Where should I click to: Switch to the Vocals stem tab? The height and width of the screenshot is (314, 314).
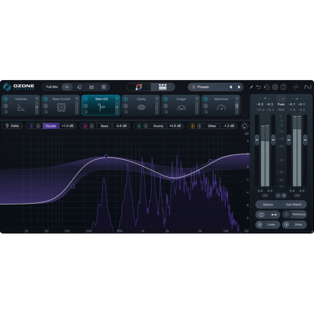(50, 126)
